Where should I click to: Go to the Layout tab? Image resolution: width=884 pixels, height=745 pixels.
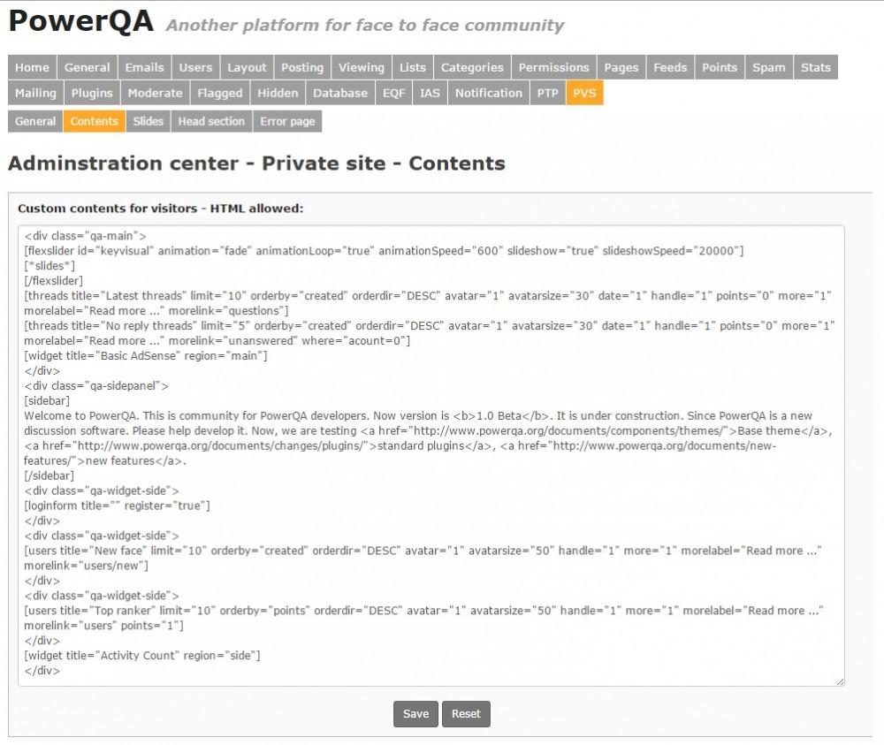(247, 67)
